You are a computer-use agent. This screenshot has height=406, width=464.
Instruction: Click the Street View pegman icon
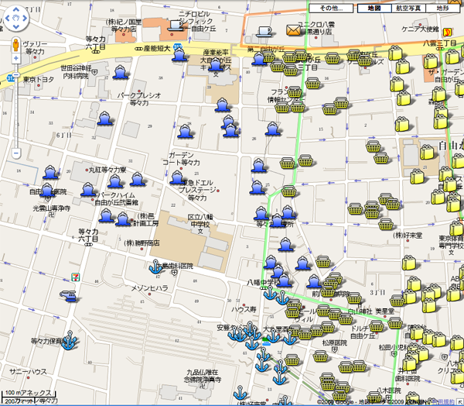16,46
